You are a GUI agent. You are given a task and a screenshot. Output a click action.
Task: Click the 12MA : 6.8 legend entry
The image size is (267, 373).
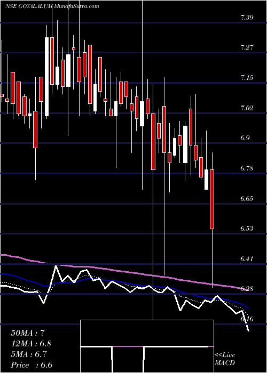click(x=31, y=344)
